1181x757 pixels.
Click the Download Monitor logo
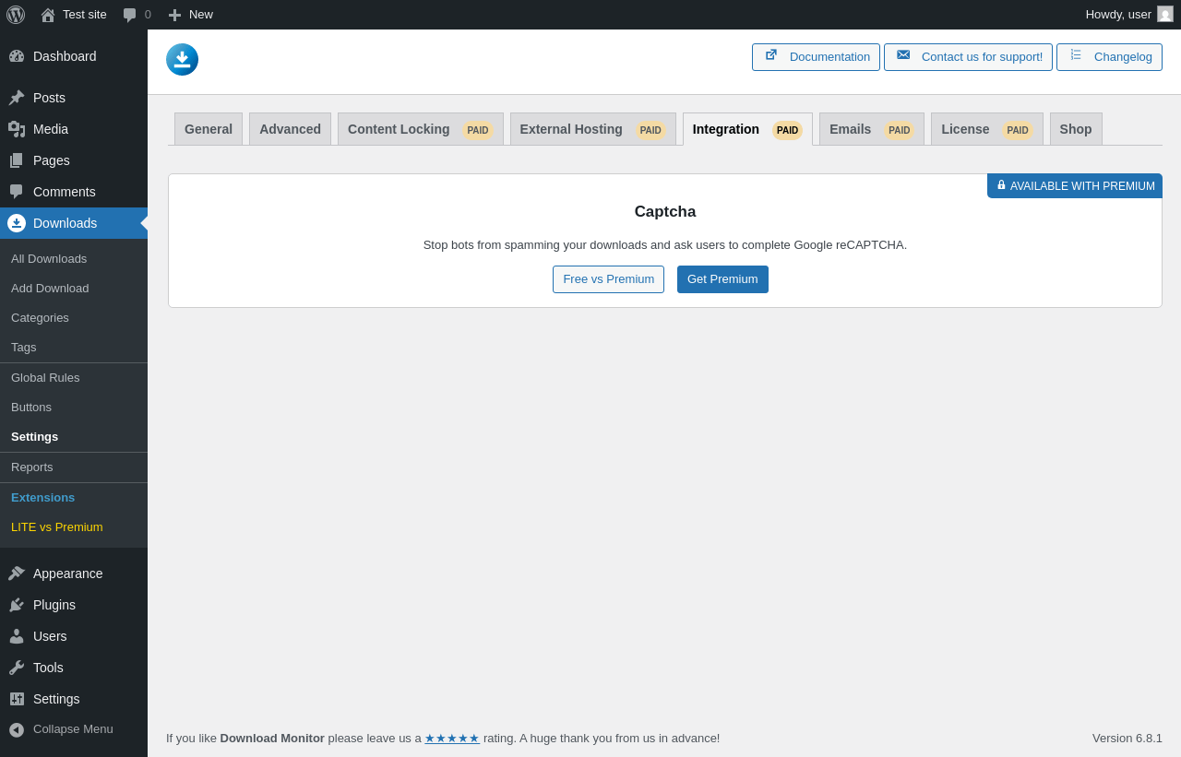click(x=182, y=59)
